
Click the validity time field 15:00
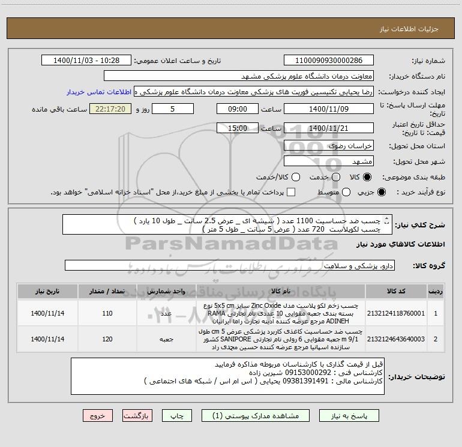tap(238, 128)
